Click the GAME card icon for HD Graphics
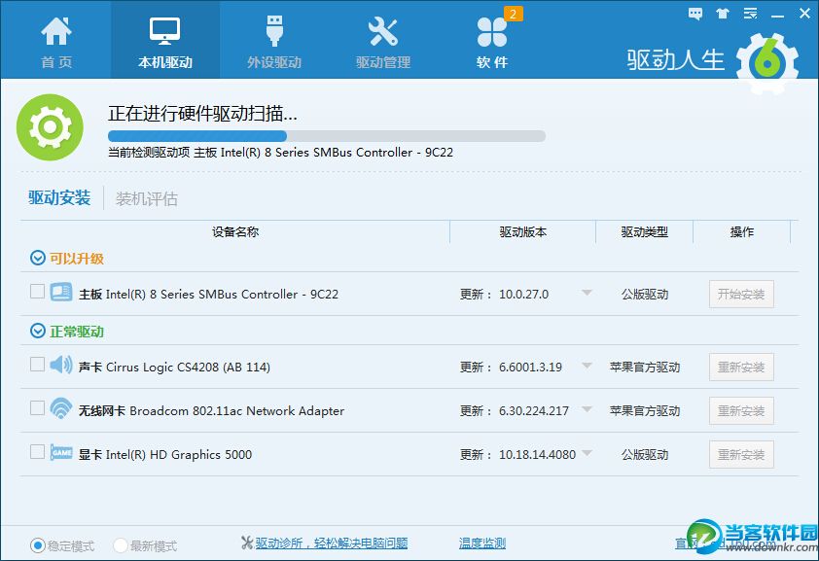The image size is (819, 561). [61, 452]
